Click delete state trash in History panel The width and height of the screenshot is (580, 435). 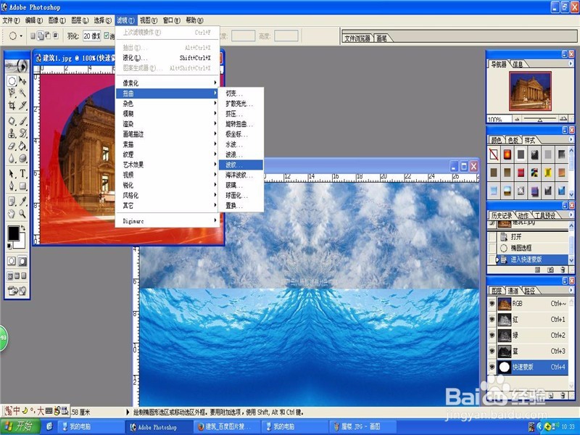click(563, 270)
